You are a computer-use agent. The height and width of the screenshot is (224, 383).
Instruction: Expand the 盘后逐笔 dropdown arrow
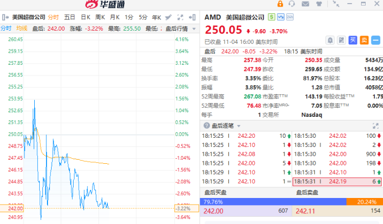pos(238,126)
